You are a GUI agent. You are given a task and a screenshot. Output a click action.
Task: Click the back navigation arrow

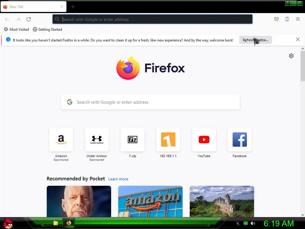7,19
